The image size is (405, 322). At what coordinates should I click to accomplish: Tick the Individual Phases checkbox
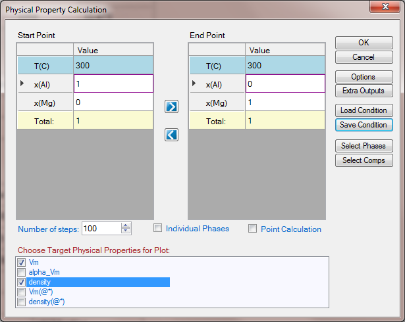tap(157, 229)
